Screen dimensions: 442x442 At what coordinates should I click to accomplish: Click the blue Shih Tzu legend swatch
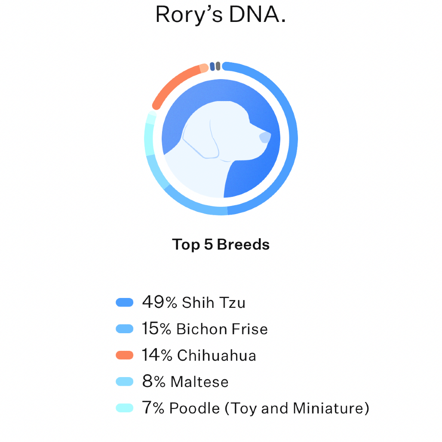pos(124,302)
